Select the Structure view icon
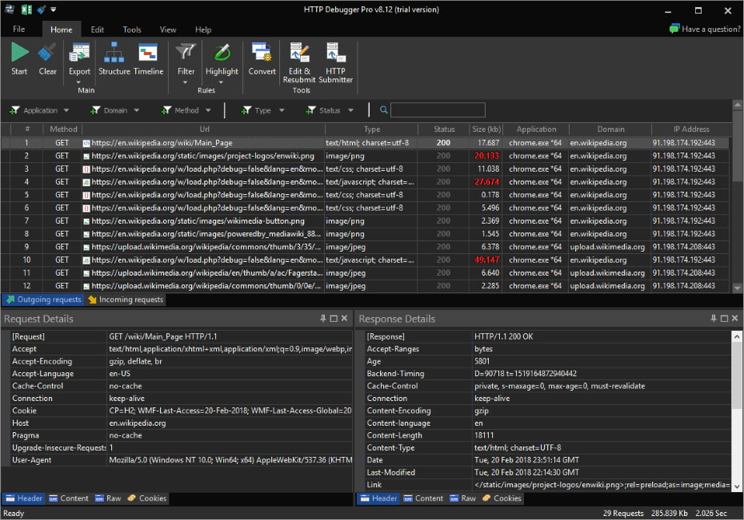This screenshot has width=744, height=520. (x=113, y=60)
